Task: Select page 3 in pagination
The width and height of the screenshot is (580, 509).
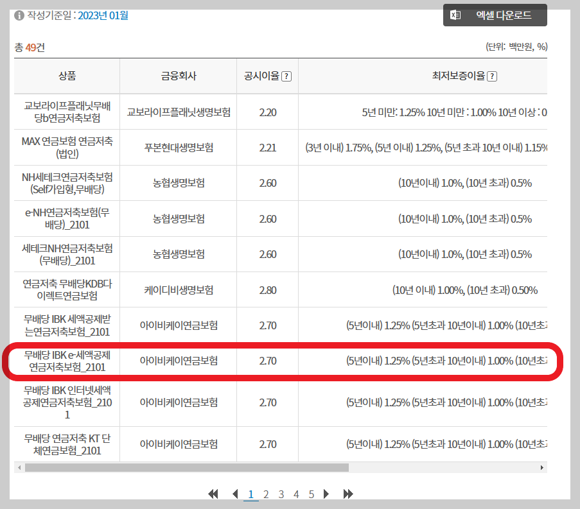Action: [x=281, y=494]
